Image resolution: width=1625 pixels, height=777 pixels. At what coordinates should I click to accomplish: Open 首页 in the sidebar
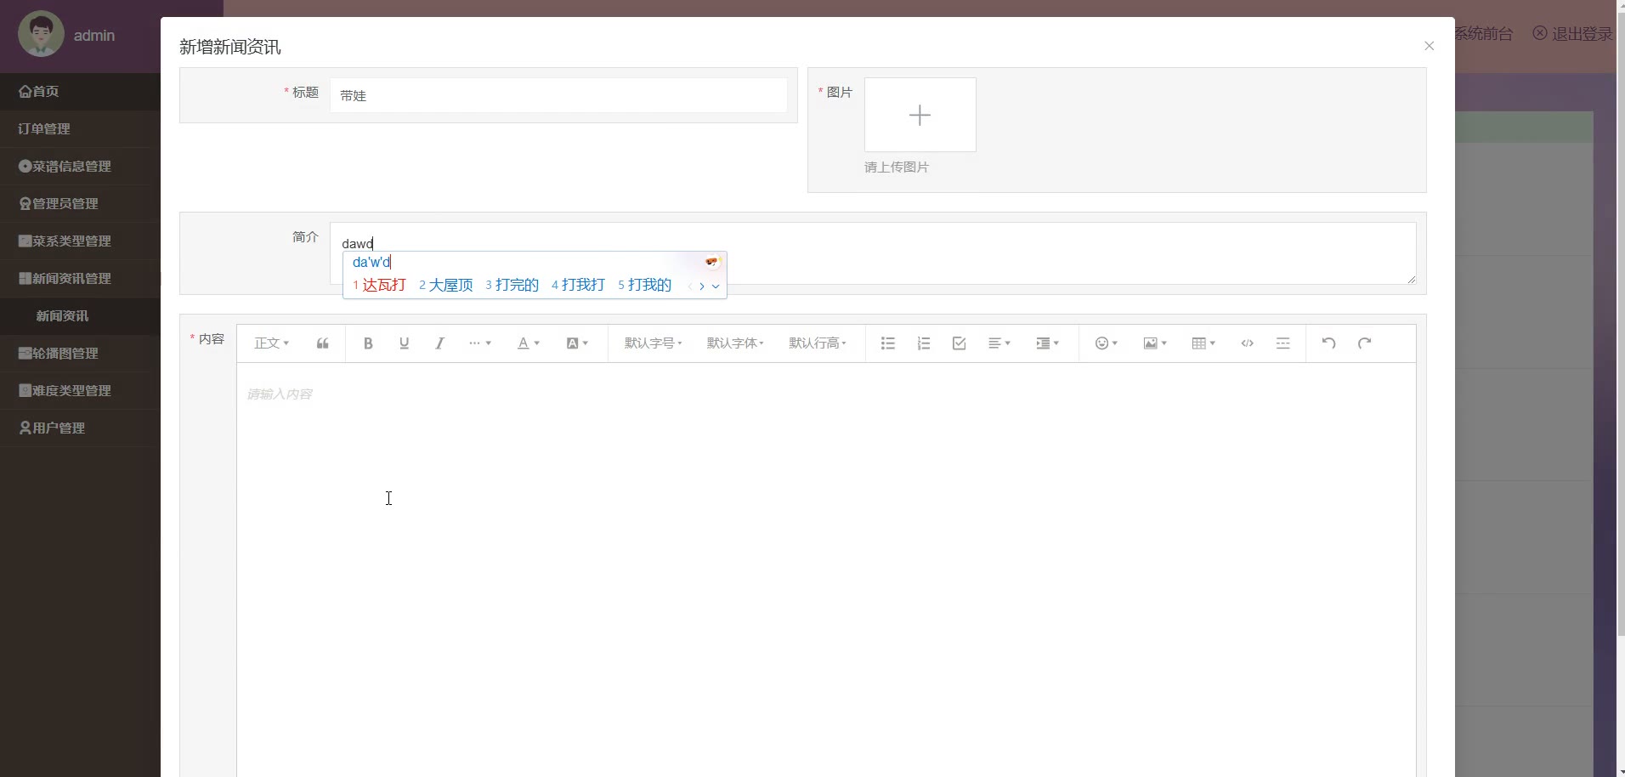click(x=80, y=91)
